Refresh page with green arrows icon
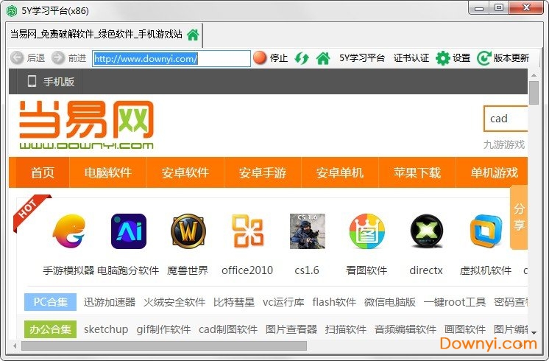The height and width of the screenshot is (361, 549). [x=302, y=57]
